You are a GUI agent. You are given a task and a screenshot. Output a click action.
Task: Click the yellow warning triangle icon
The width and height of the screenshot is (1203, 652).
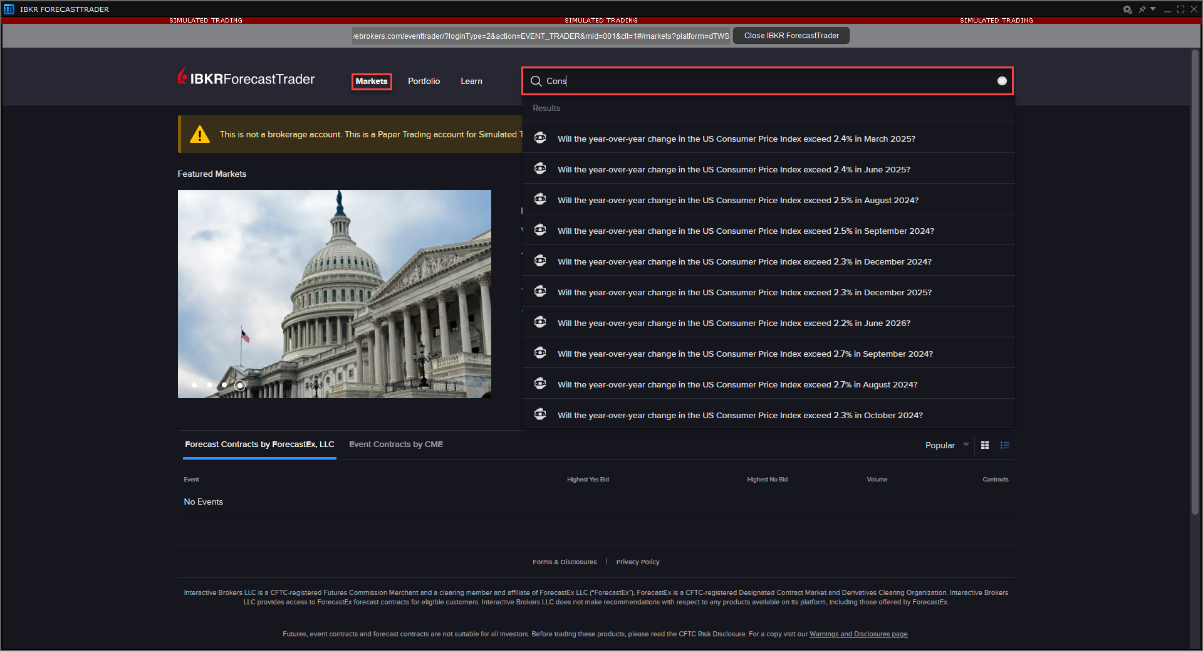click(200, 134)
